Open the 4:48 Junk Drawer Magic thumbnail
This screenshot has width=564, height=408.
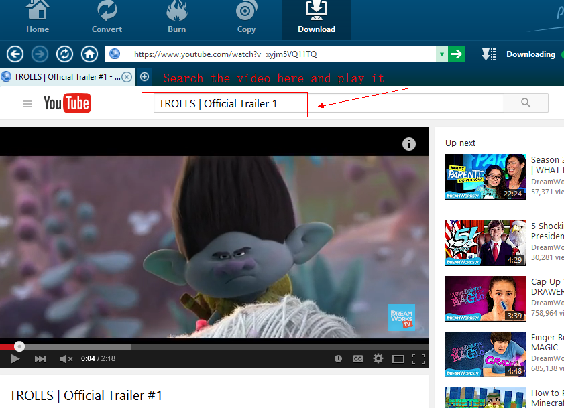coord(486,354)
